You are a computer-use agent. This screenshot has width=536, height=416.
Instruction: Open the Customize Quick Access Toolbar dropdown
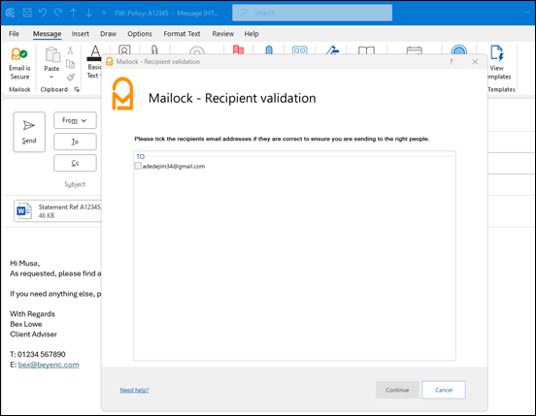coord(104,13)
